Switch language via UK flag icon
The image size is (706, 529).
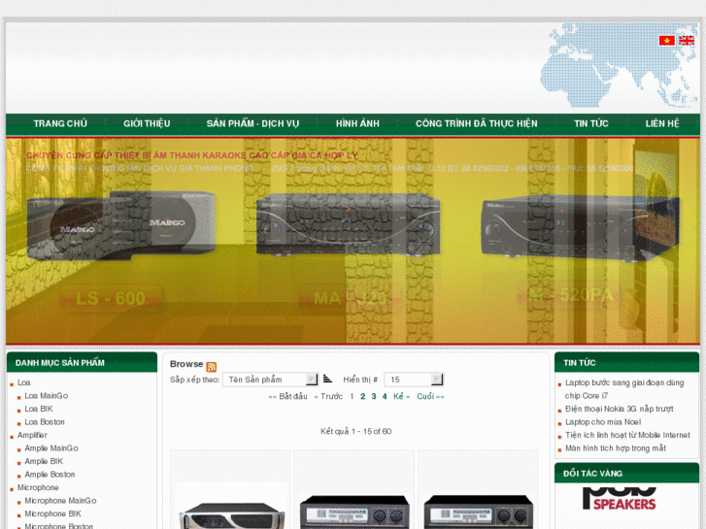click(687, 41)
